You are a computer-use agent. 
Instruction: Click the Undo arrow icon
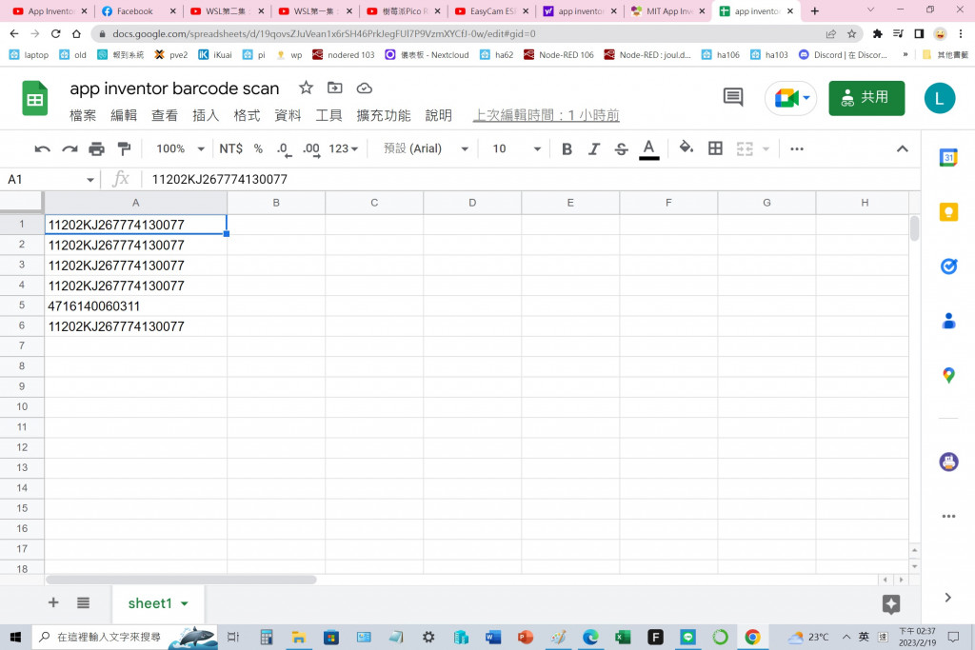(42, 149)
